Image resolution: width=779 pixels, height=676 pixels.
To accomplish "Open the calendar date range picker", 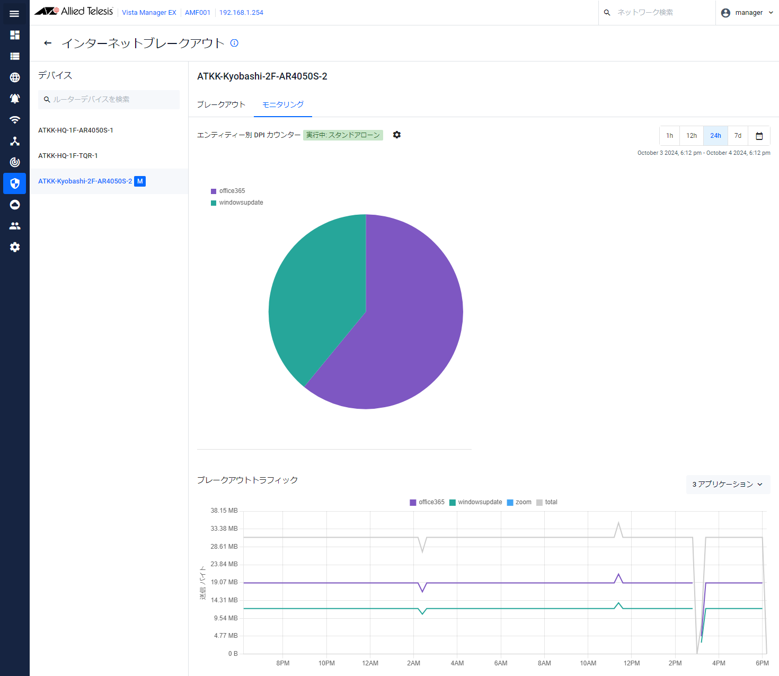I will pyautogui.click(x=759, y=136).
